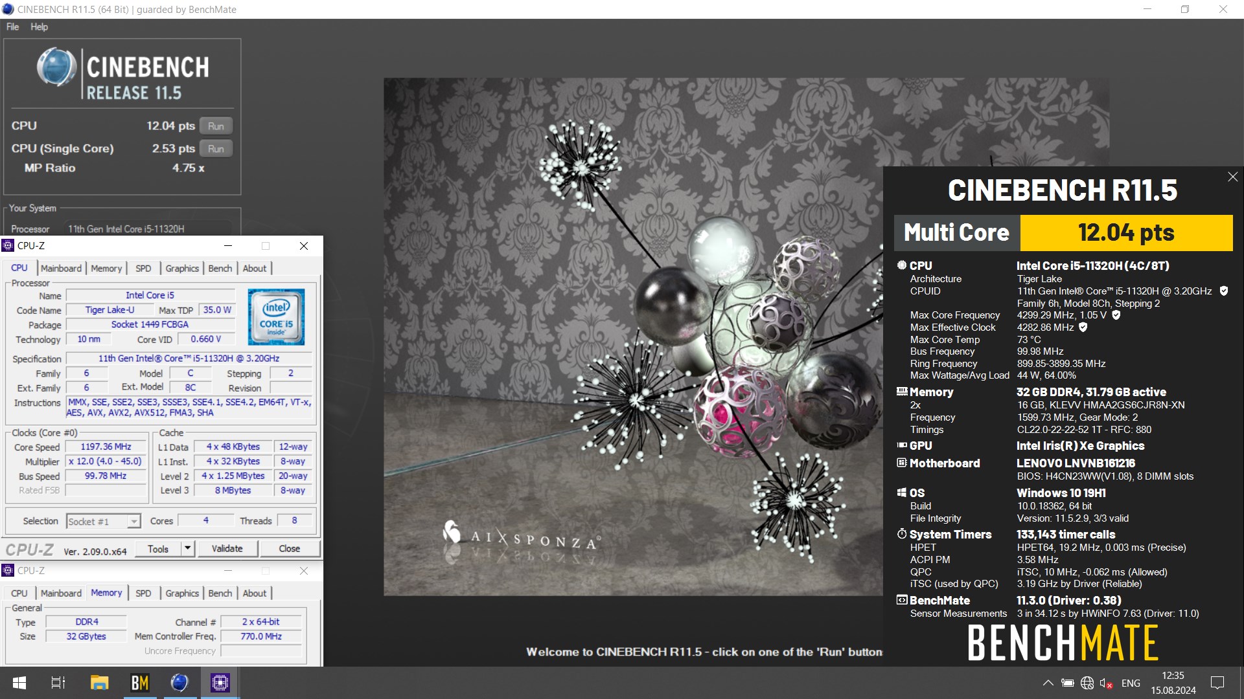Image resolution: width=1244 pixels, height=699 pixels.
Task: Run the CPU multi-core benchmark
Action: pyautogui.click(x=216, y=126)
